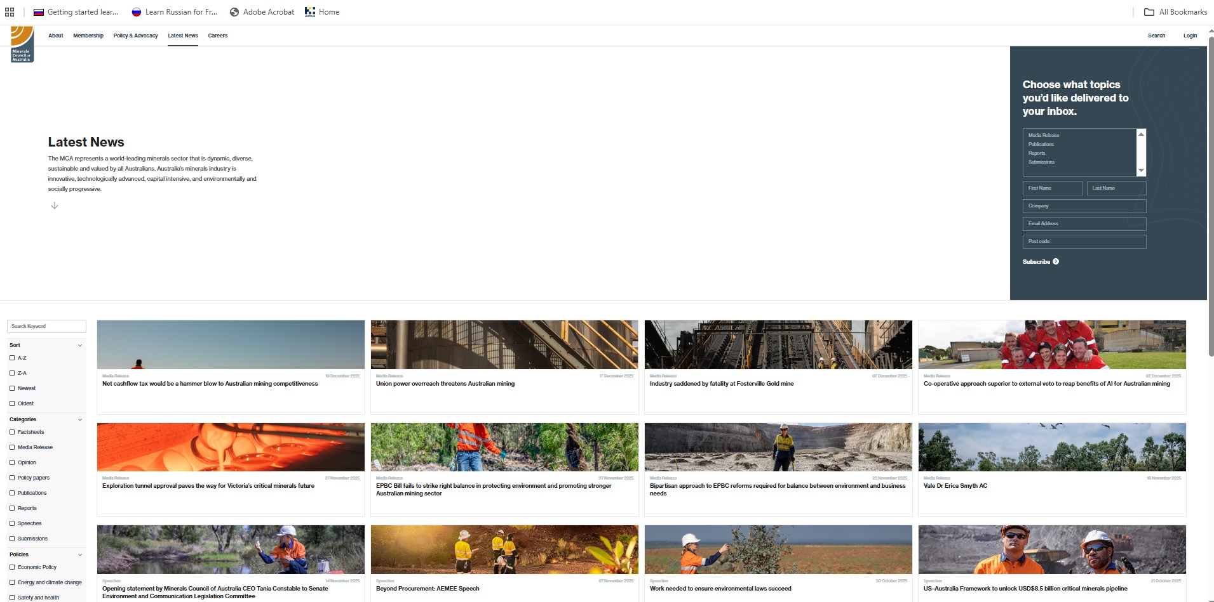The image size is (1214, 602).
Task: Go to the Careers nav item
Action: tap(217, 36)
